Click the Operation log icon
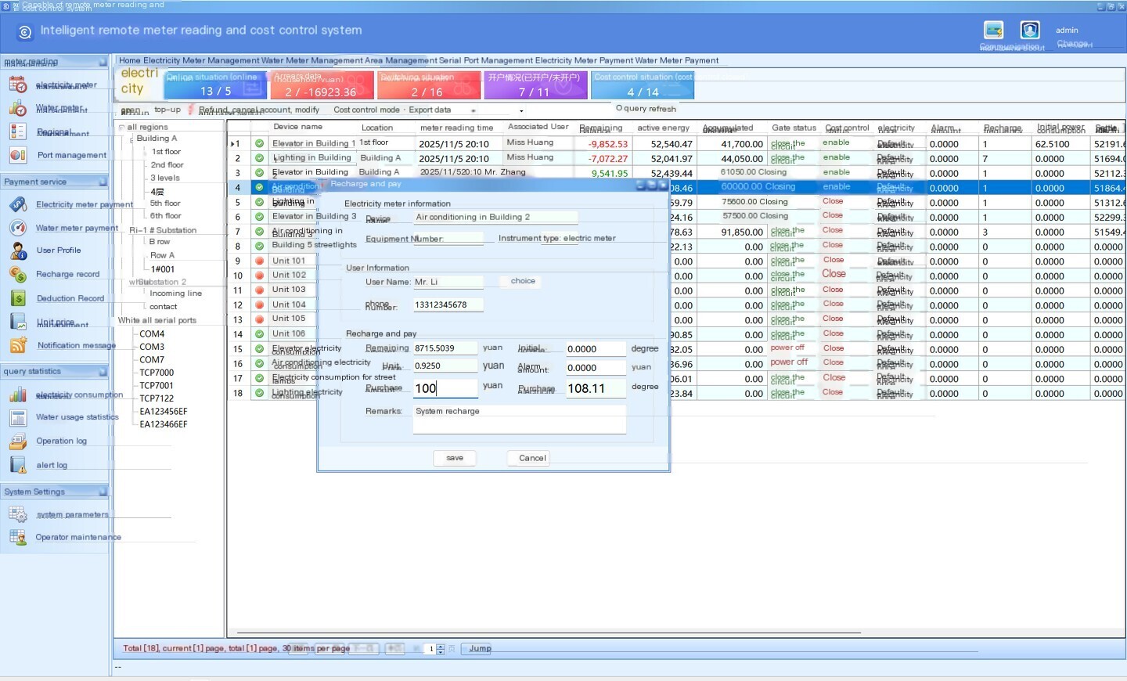The height and width of the screenshot is (681, 1127). click(18, 441)
